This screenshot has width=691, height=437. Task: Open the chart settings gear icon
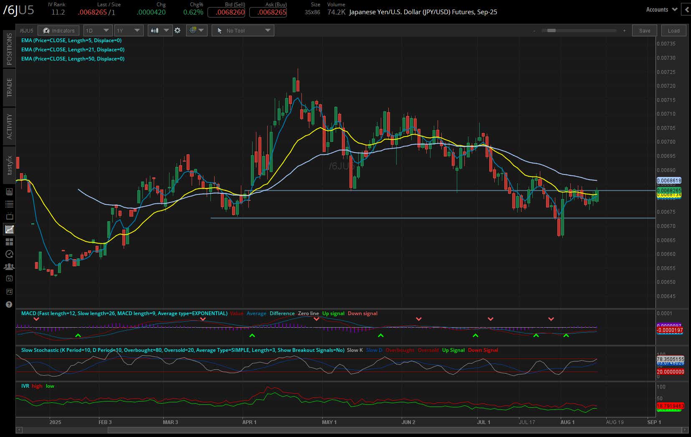tap(177, 30)
